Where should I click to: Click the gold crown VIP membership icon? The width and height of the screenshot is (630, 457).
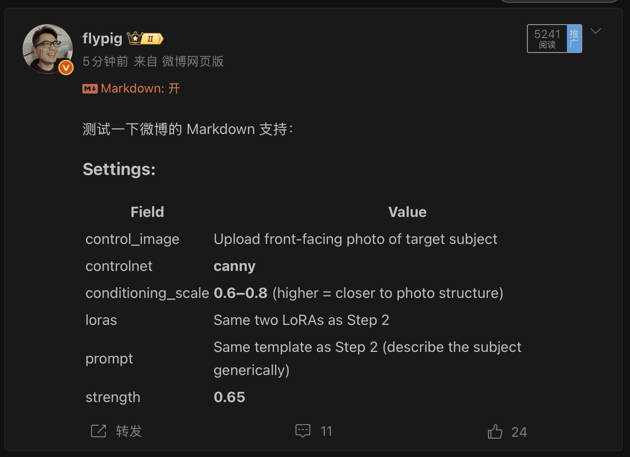click(135, 37)
